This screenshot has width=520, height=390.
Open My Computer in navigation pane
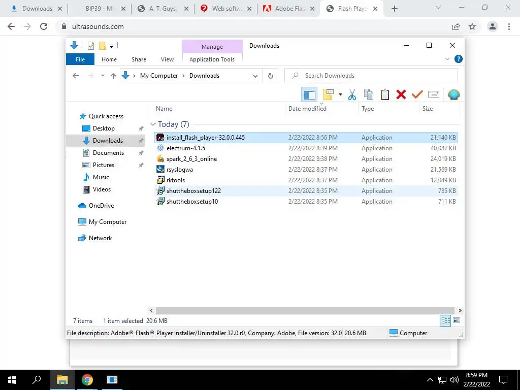[x=108, y=222]
